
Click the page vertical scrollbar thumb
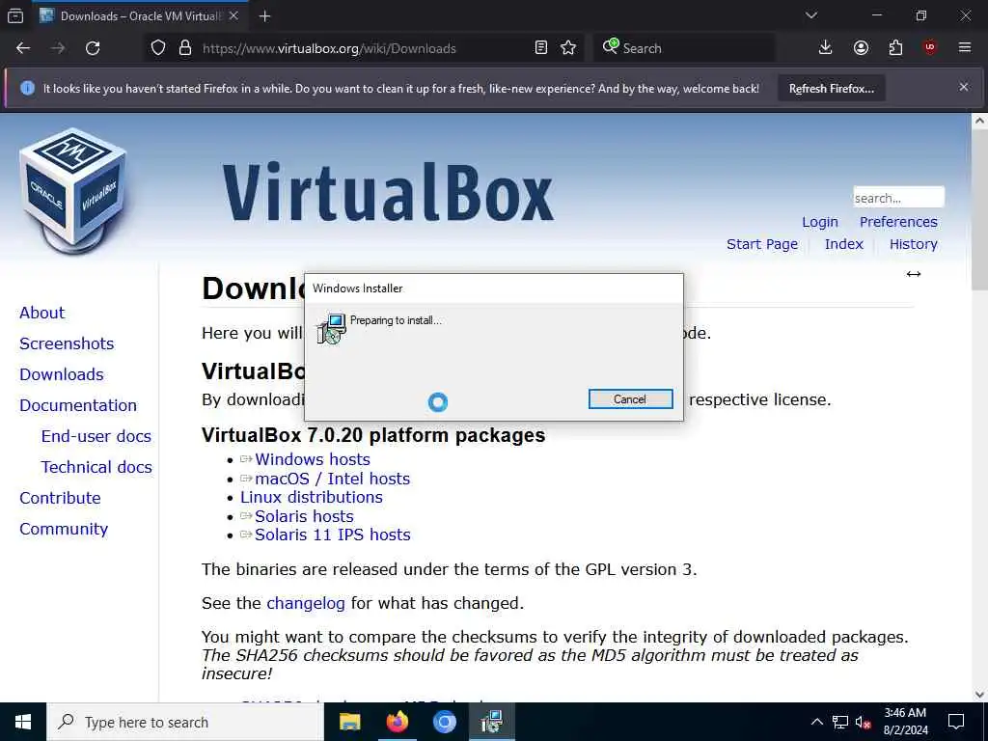[979, 210]
